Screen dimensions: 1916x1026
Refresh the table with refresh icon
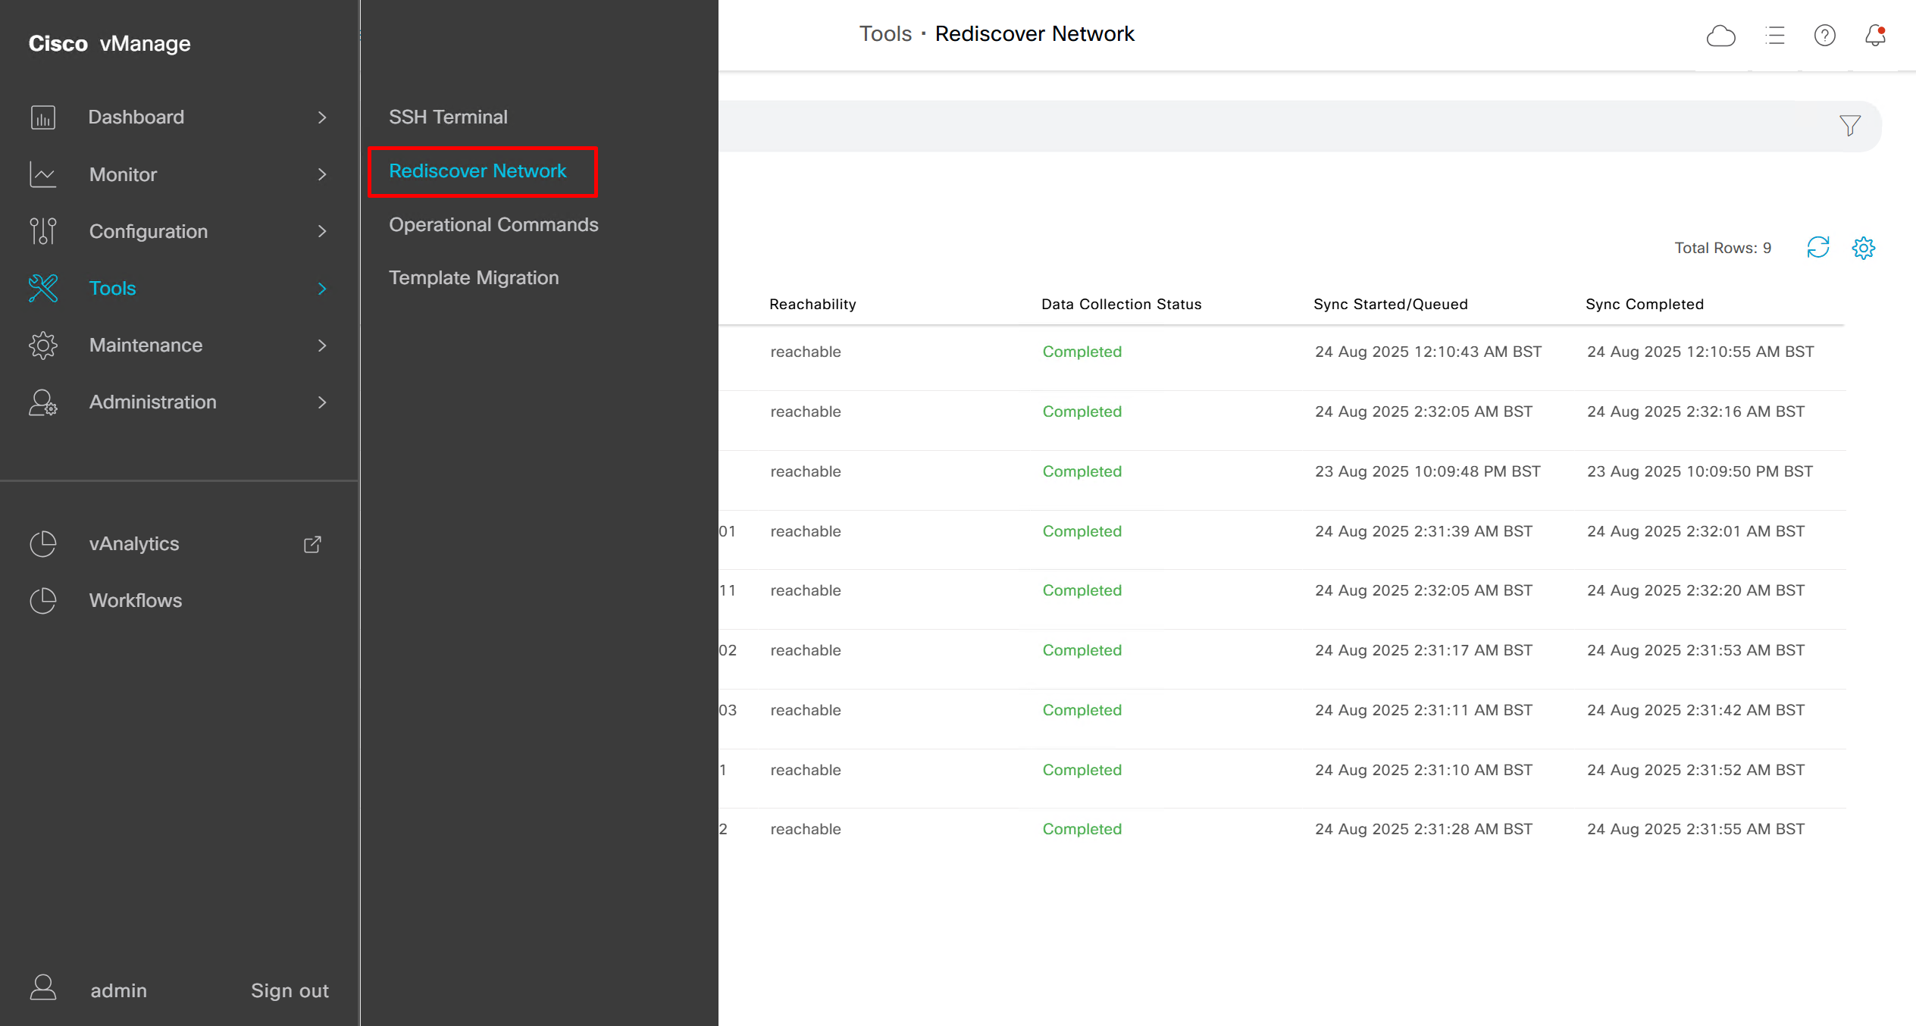click(x=1817, y=248)
